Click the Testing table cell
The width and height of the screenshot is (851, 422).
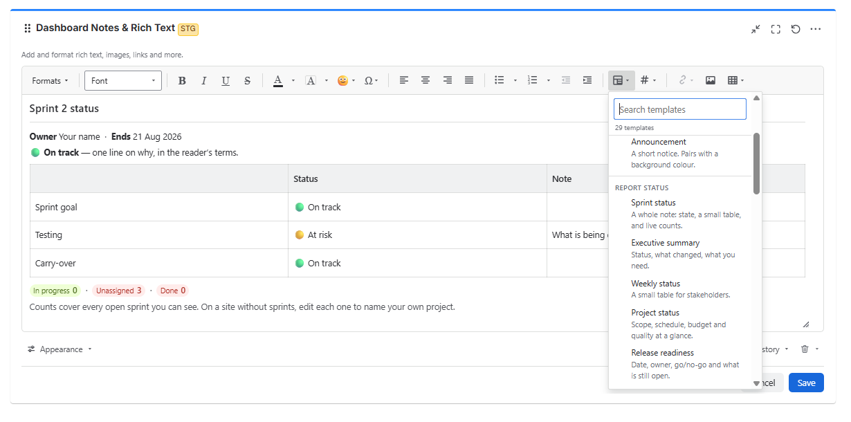159,235
